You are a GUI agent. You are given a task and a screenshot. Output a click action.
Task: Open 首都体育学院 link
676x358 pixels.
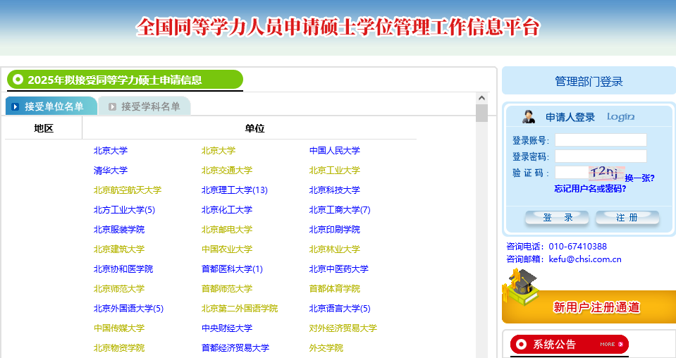(335, 289)
